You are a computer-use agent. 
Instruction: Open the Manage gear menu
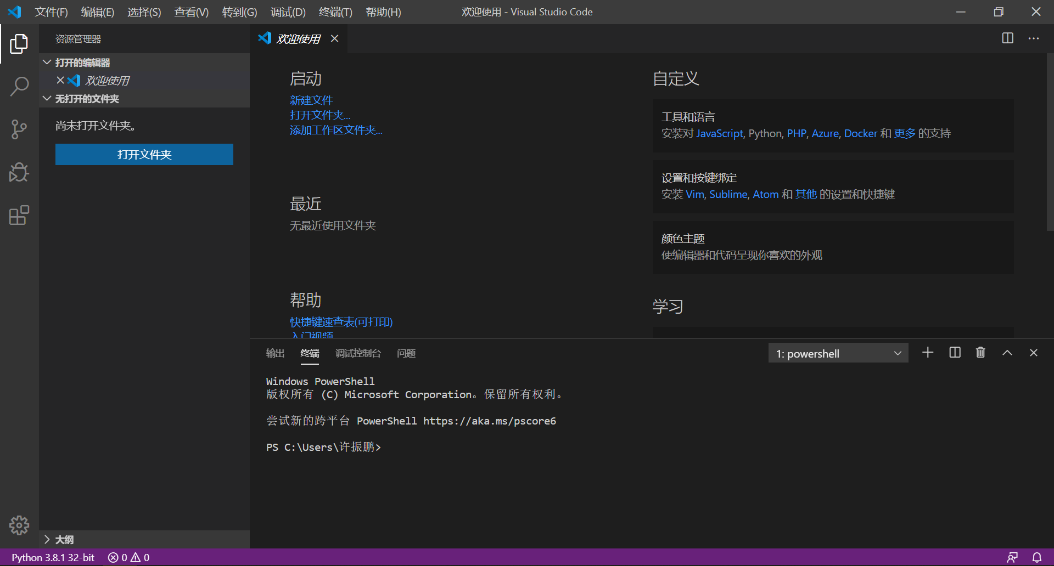[x=19, y=525]
